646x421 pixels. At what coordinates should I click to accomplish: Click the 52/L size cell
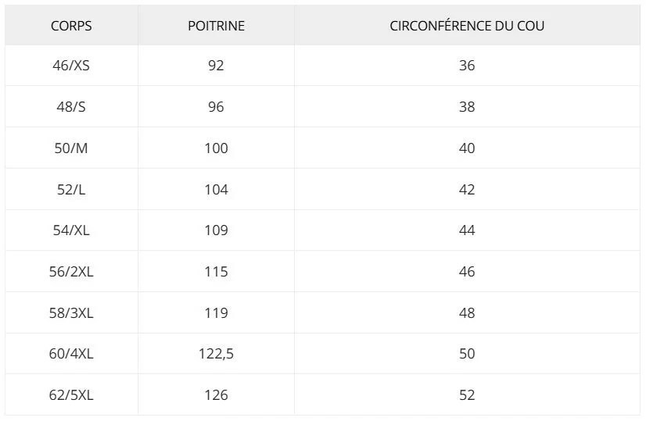pos(71,190)
